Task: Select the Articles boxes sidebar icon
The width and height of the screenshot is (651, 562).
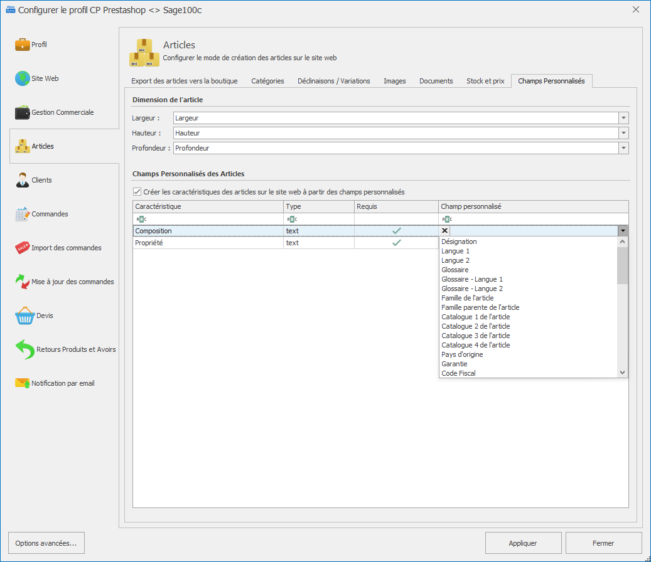Action: (23, 146)
